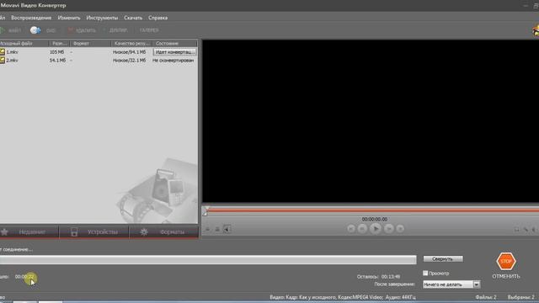Click the Свернуть button
Image resolution: width=539 pixels, height=303 pixels.
(443, 258)
